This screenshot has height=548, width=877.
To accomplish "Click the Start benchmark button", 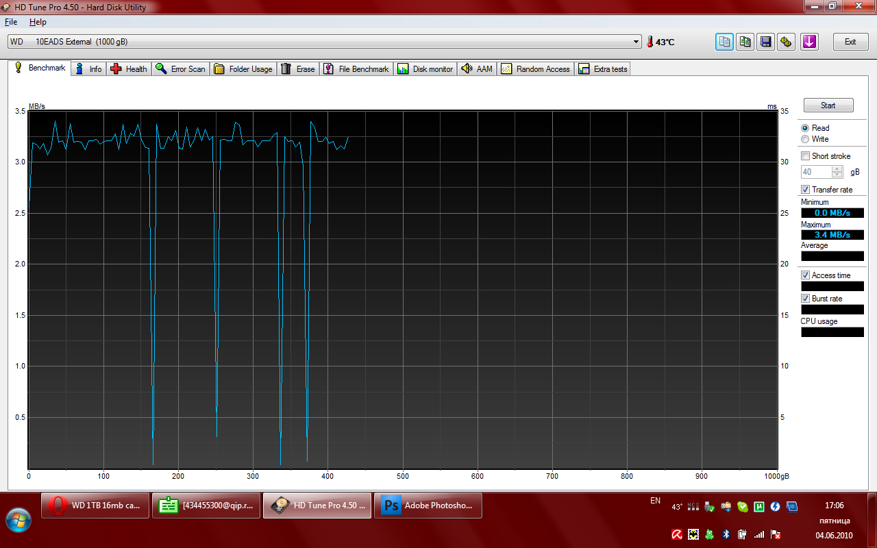I will coord(828,105).
